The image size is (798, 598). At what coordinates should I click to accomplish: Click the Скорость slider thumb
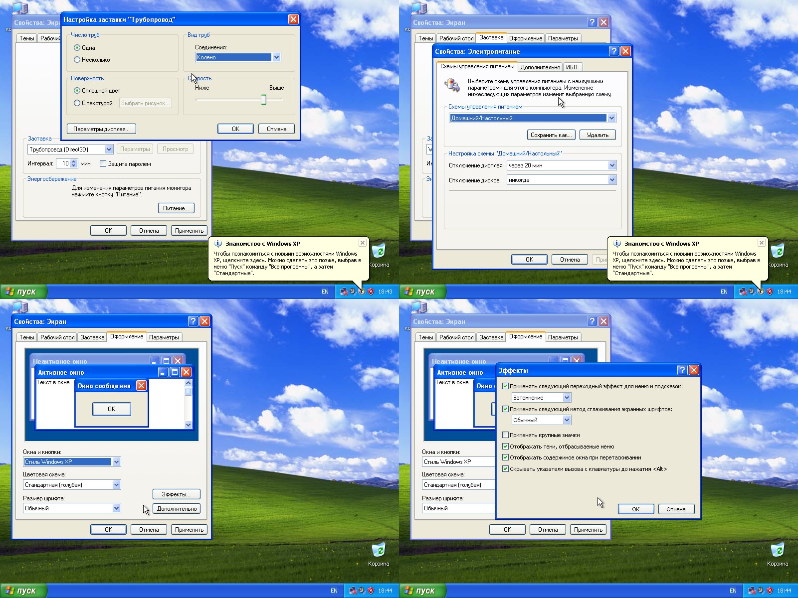pyautogui.click(x=263, y=100)
